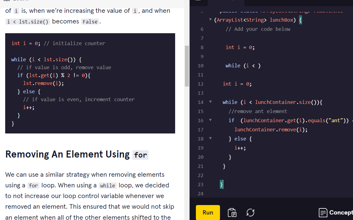Click the inline code 'i < lst.size()' in lesson text
This screenshot has height=220, width=353.
click(28, 22)
